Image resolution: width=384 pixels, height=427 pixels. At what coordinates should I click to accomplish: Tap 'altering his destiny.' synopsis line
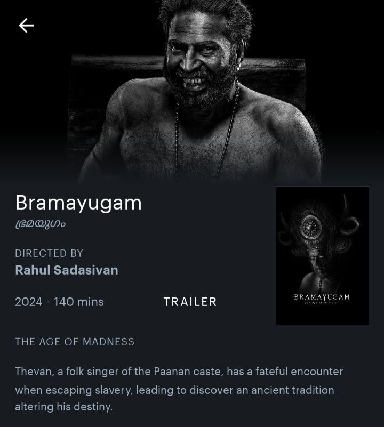[64, 407]
